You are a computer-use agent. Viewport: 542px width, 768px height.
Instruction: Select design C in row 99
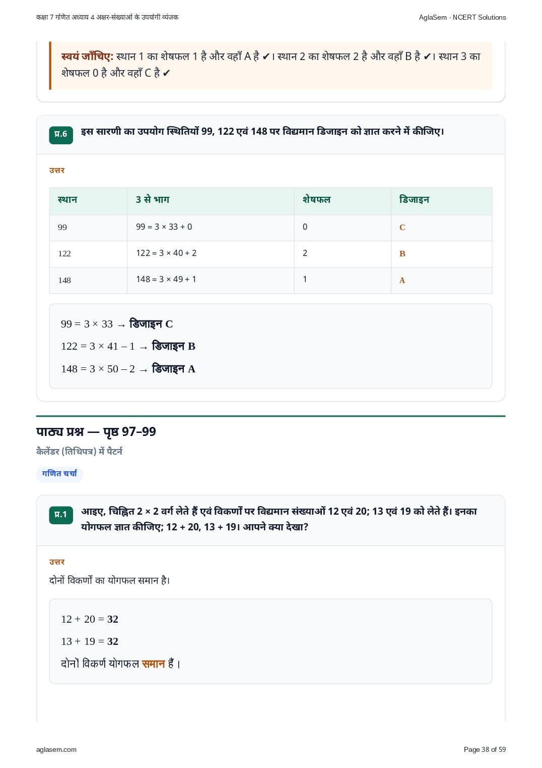pos(402,228)
